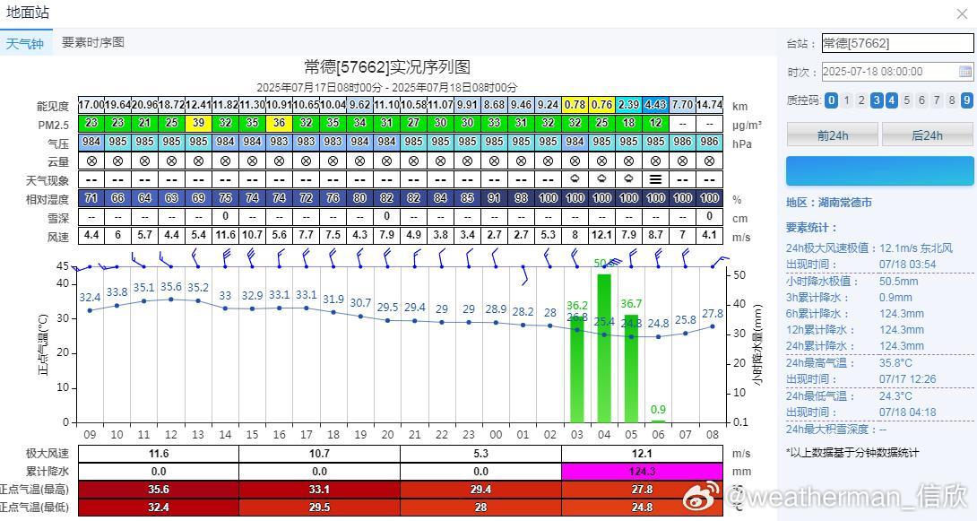977x521 pixels.
Task: Click the 24h最高气温 value 35.8°C
Action: (x=895, y=362)
